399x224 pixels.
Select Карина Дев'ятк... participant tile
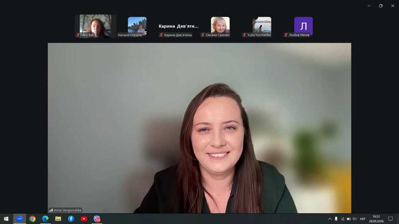pyautogui.click(x=179, y=26)
